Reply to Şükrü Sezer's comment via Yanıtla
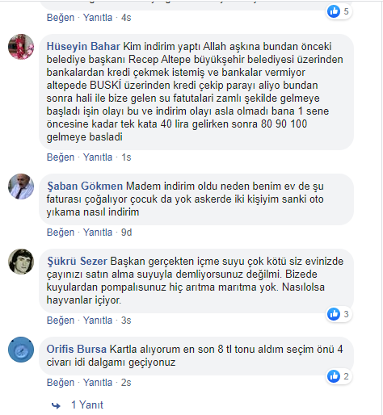This screenshot has width=383, height=415. [x=98, y=321]
